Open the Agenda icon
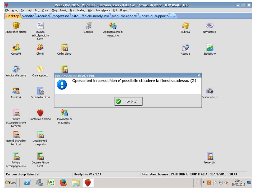 click(x=185, y=47)
